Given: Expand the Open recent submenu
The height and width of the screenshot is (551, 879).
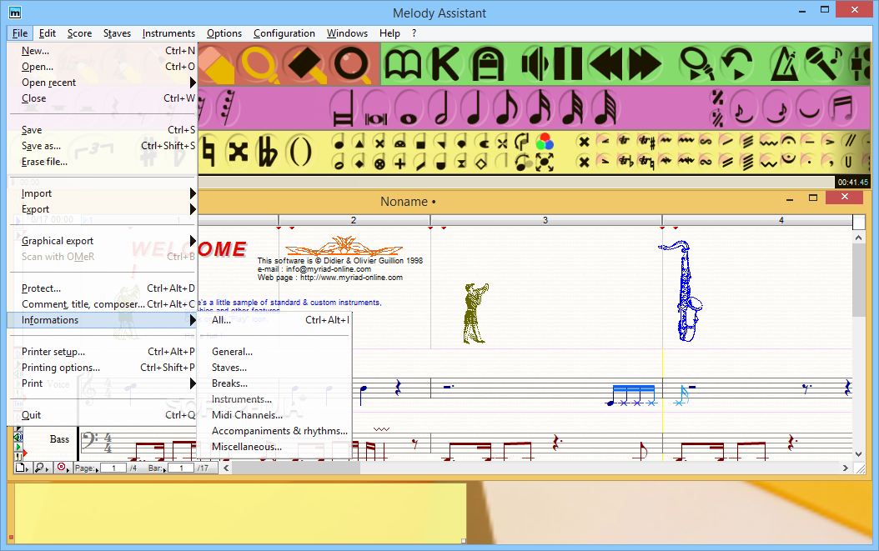Looking at the screenshot, I should click(x=103, y=83).
